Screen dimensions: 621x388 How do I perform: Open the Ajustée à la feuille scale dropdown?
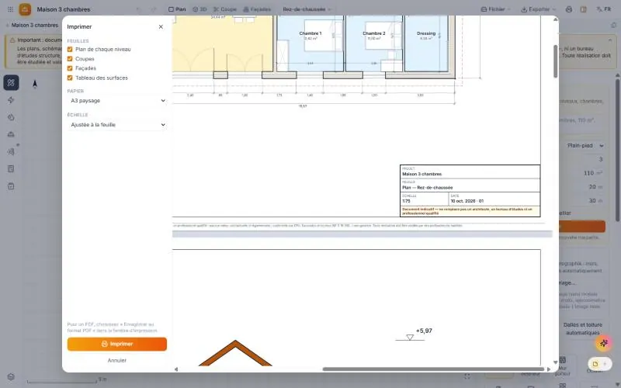coord(117,125)
